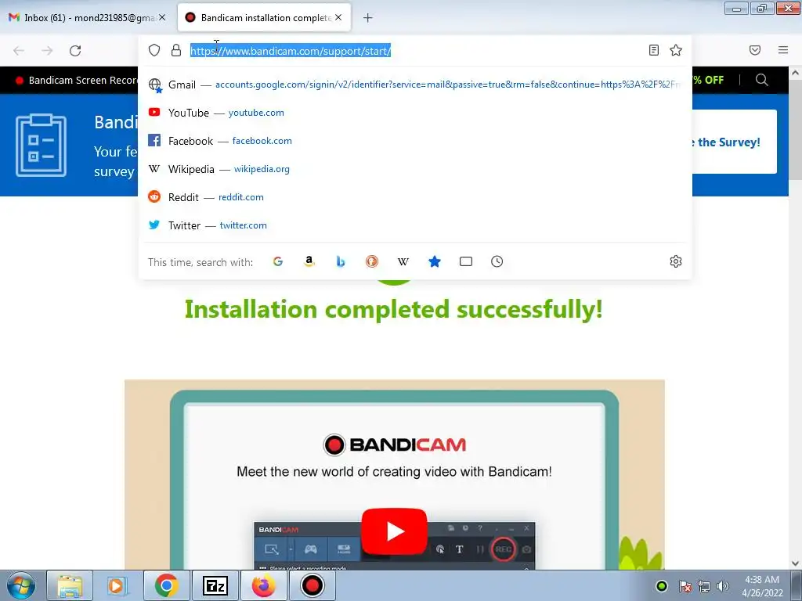Click the volume speaker tray icon
The image size is (802, 601).
click(723, 586)
